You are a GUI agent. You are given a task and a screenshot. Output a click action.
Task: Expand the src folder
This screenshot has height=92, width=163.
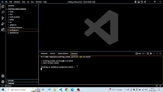(x=22, y=22)
